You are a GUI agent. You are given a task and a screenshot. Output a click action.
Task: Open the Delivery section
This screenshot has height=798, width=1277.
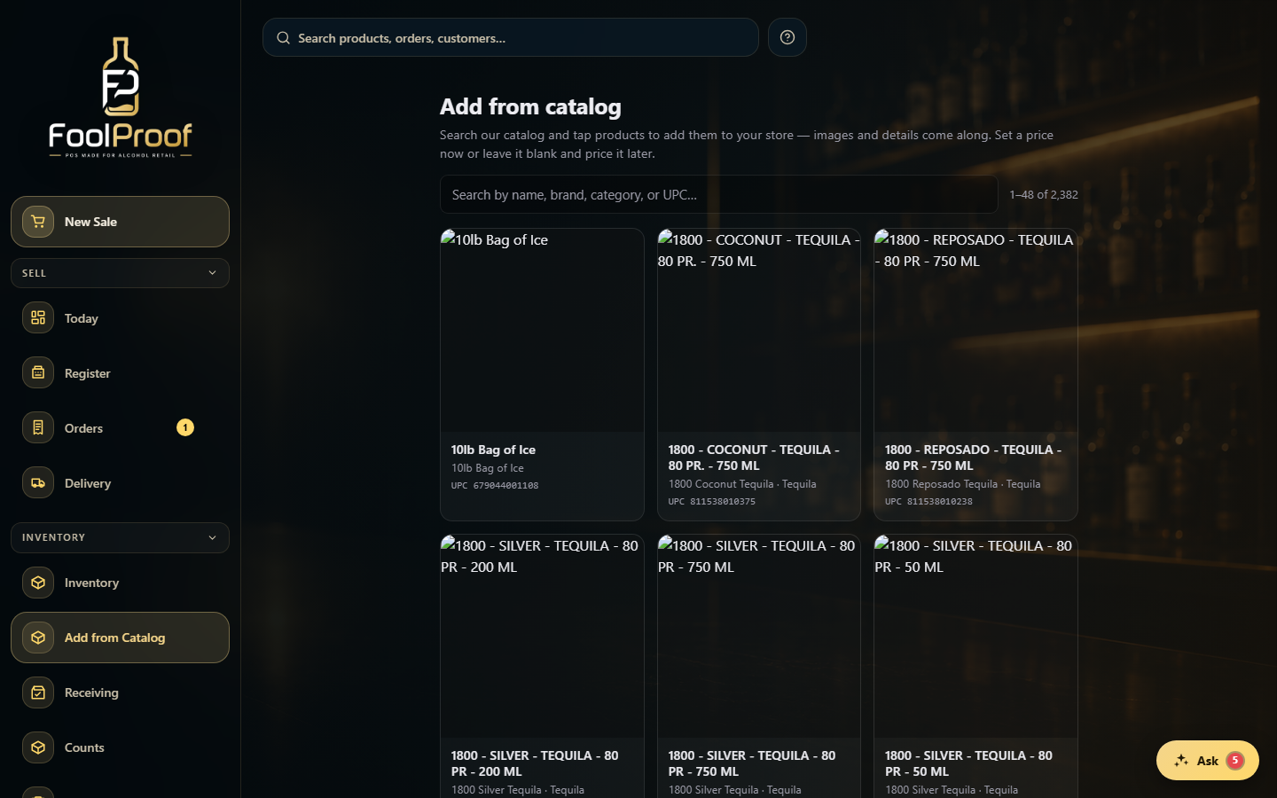[120, 482]
